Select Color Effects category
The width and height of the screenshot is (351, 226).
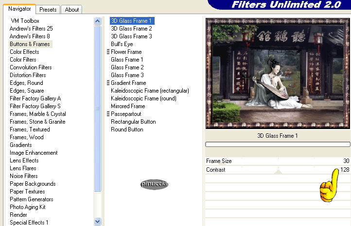[x=24, y=52]
